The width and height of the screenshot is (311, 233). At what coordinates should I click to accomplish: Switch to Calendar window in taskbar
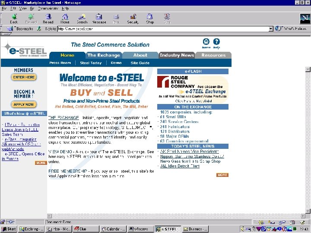click(113, 229)
